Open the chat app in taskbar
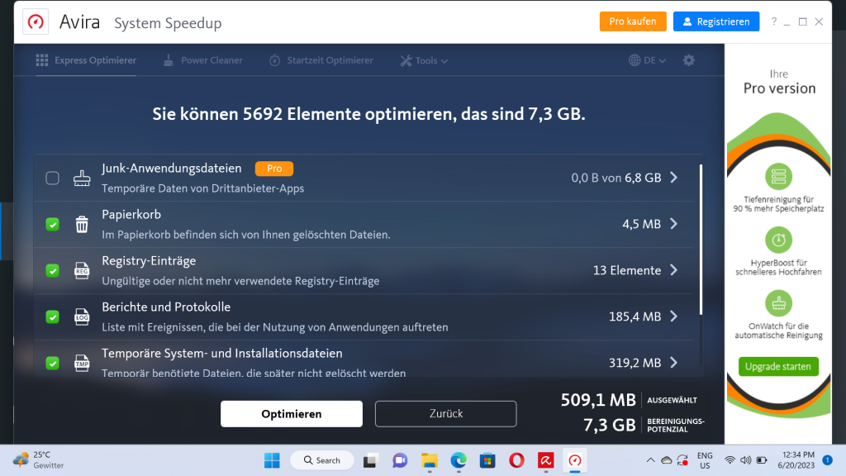The width and height of the screenshot is (846, 476). pos(400,460)
